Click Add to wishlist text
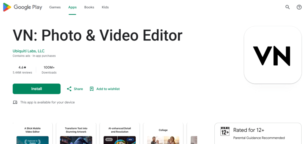 tap(108, 89)
